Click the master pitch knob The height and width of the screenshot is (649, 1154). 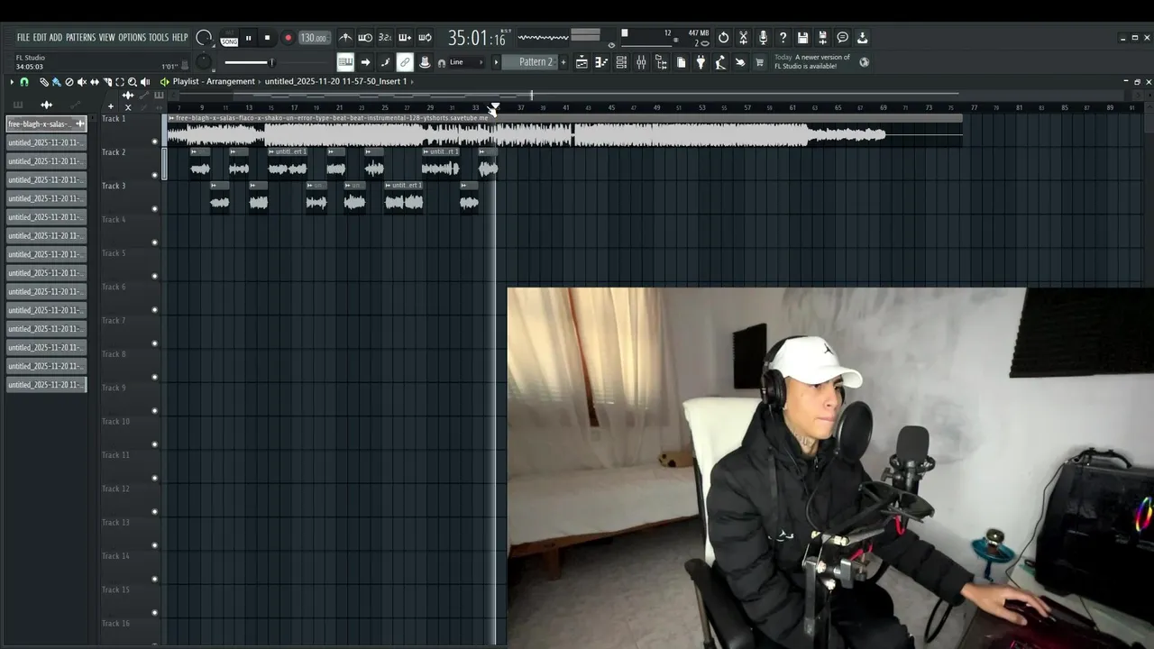205,62
